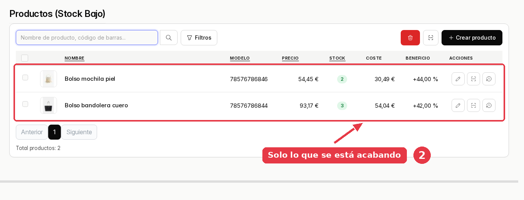Open Bolso mochila piel product thumbnail
This screenshot has height=200, width=524.
49,79
